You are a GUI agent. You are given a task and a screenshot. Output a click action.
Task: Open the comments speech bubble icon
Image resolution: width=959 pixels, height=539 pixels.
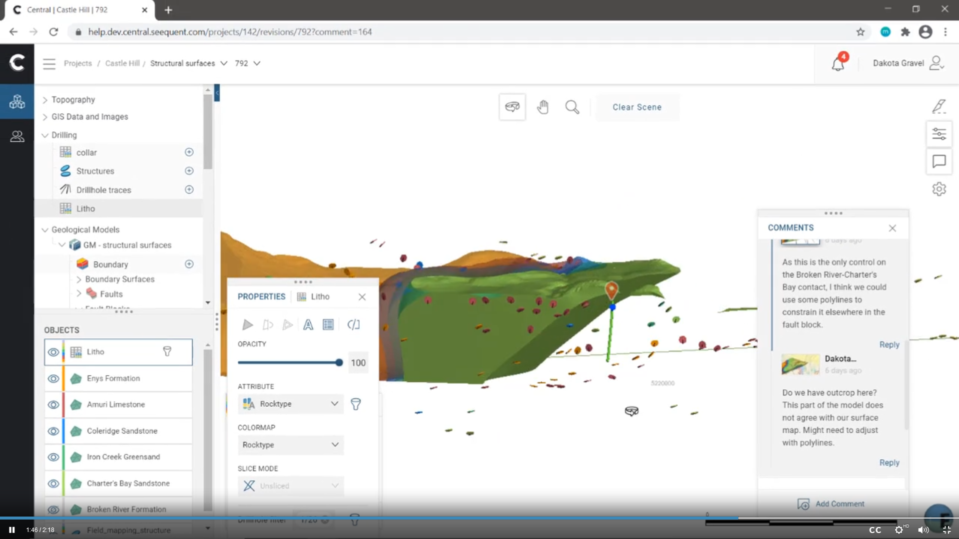click(x=939, y=161)
